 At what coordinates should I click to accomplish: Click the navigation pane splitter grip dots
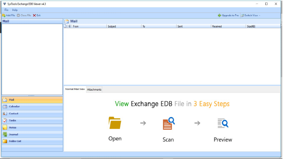coord(31,96)
